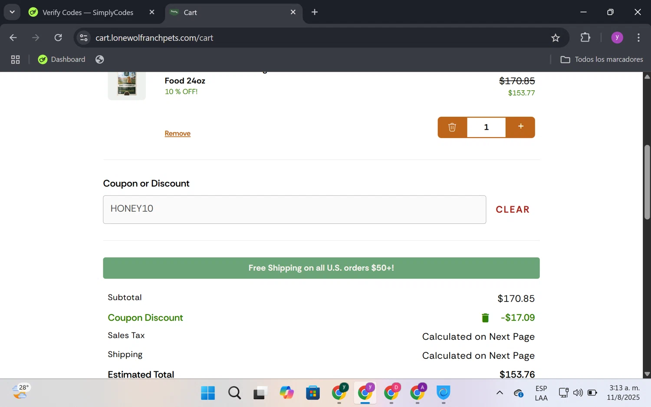Reload the cart page
The image size is (651, 407).
[x=58, y=38]
